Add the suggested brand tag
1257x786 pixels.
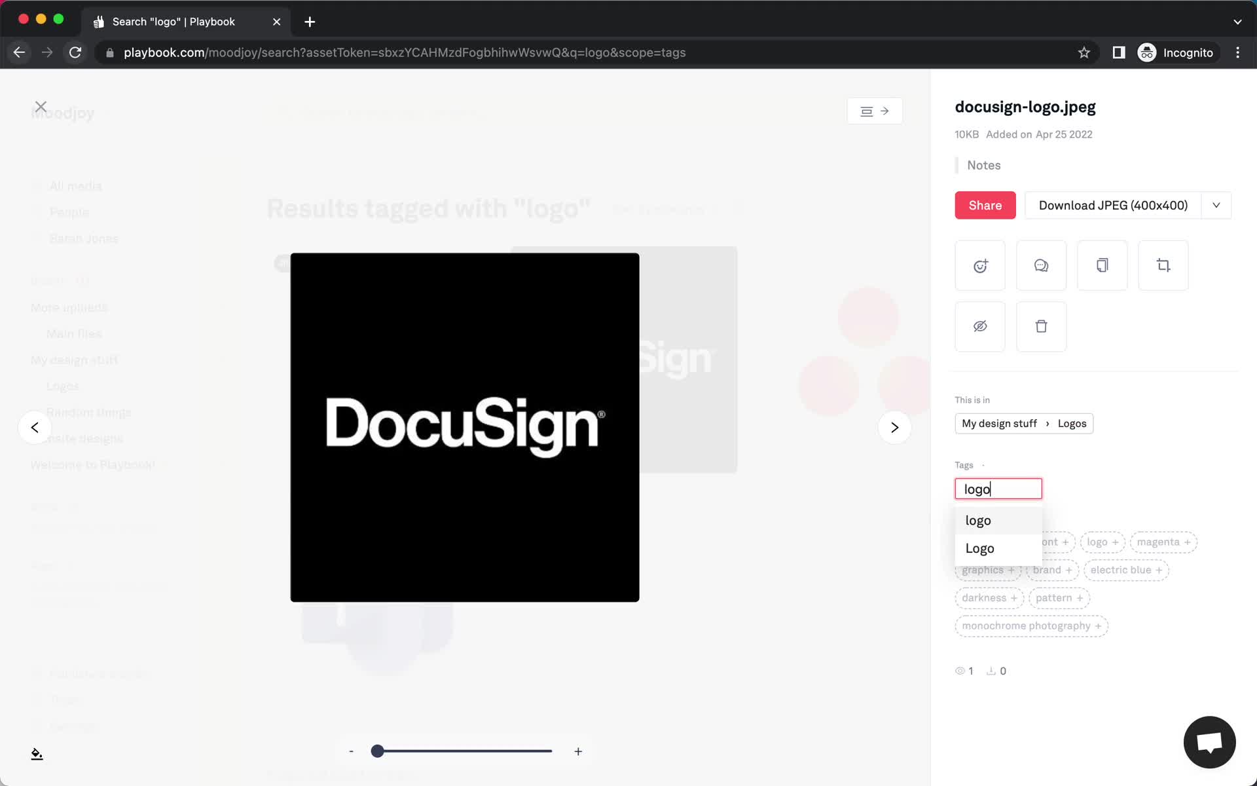pos(1052,570)
